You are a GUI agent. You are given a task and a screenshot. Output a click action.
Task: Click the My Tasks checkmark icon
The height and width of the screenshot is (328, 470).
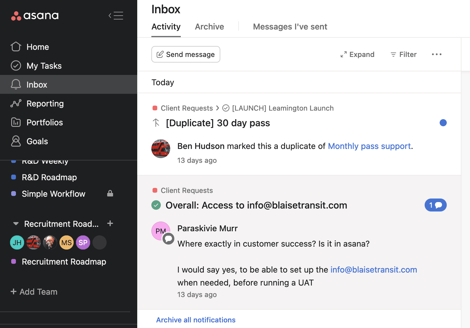(16, 65)
